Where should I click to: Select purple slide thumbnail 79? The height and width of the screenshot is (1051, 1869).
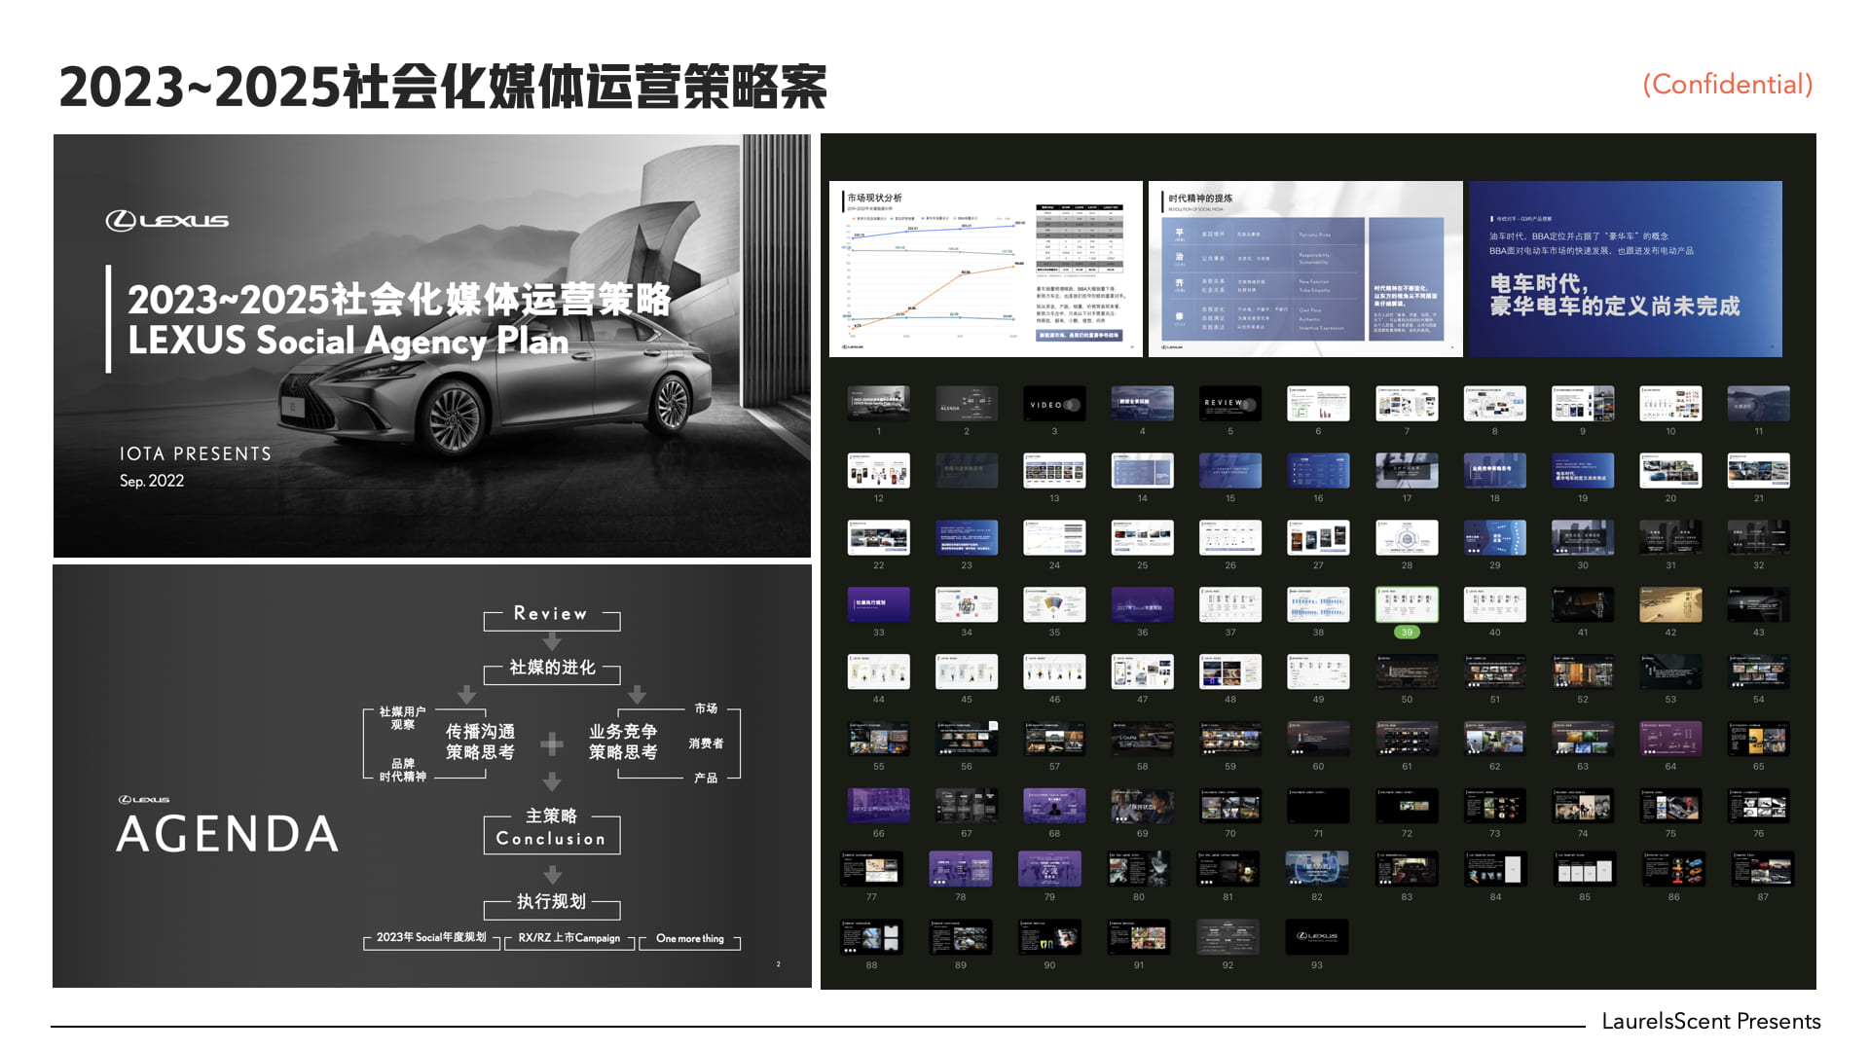[x=1049, y=869]
